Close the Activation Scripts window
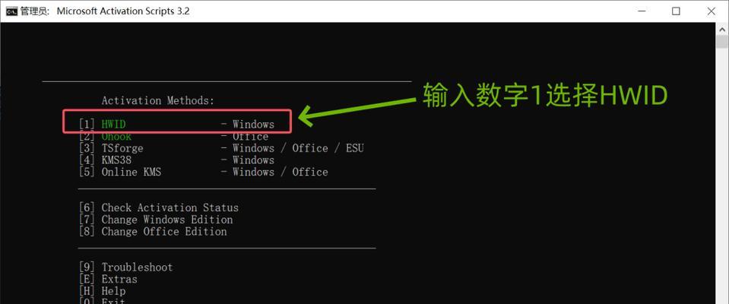729x304 pixels. coord(711,11)
